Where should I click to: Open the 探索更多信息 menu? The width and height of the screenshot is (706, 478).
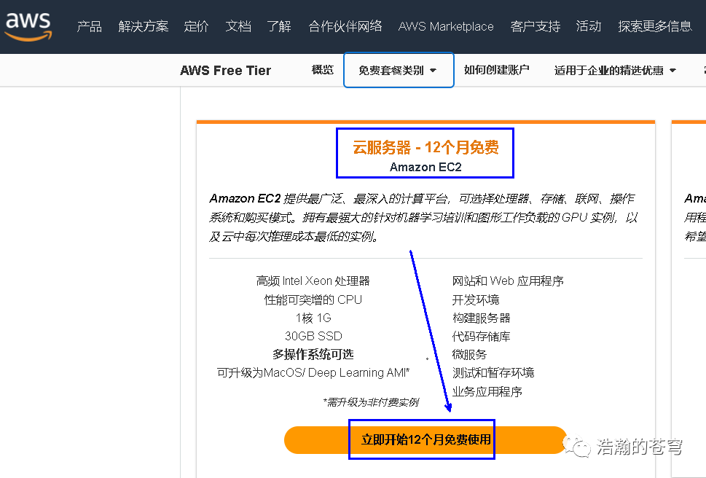655,26
